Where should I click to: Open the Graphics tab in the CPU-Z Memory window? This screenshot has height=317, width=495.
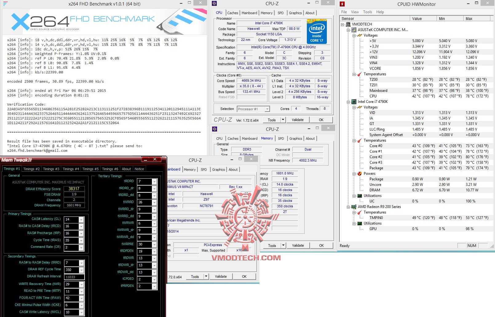(x=296, y=139)
